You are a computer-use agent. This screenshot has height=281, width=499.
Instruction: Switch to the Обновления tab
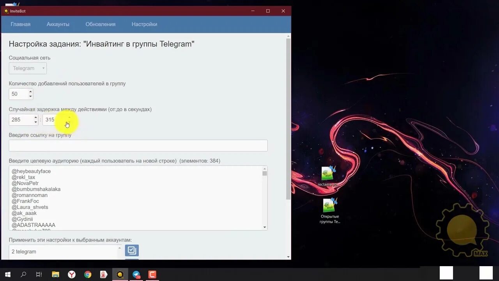point(101,24)
